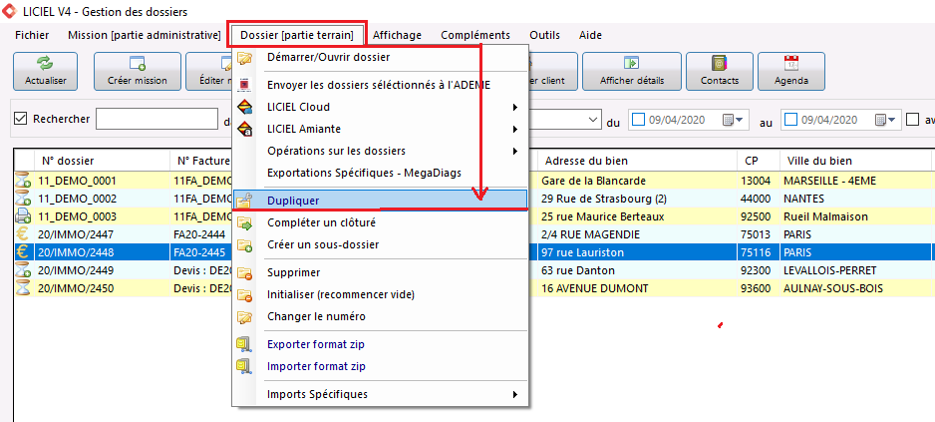The height and width of the screenshot is (422, 935).
Task: Click the LICIEL Amiante icon
Action: (244, 129)
